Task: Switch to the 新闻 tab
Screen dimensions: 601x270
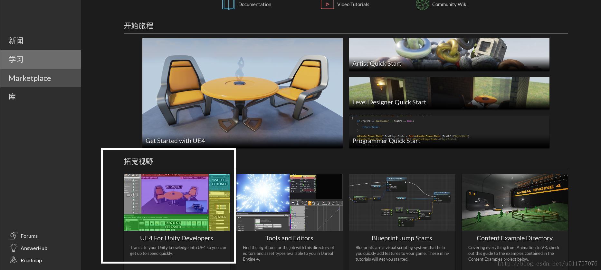Action: coord(41,41)
